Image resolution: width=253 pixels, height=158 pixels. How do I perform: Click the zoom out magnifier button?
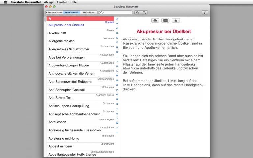pos(138,13)
